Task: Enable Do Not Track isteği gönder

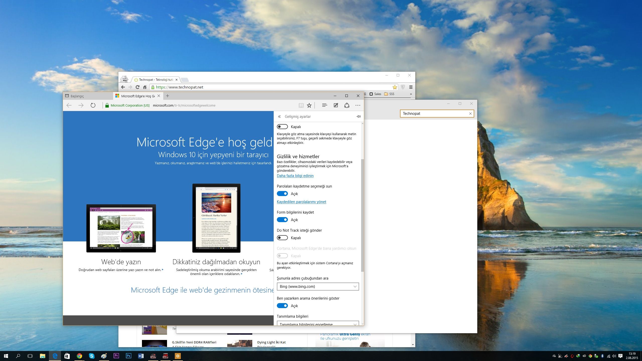Action: click(x=282, y=238)
